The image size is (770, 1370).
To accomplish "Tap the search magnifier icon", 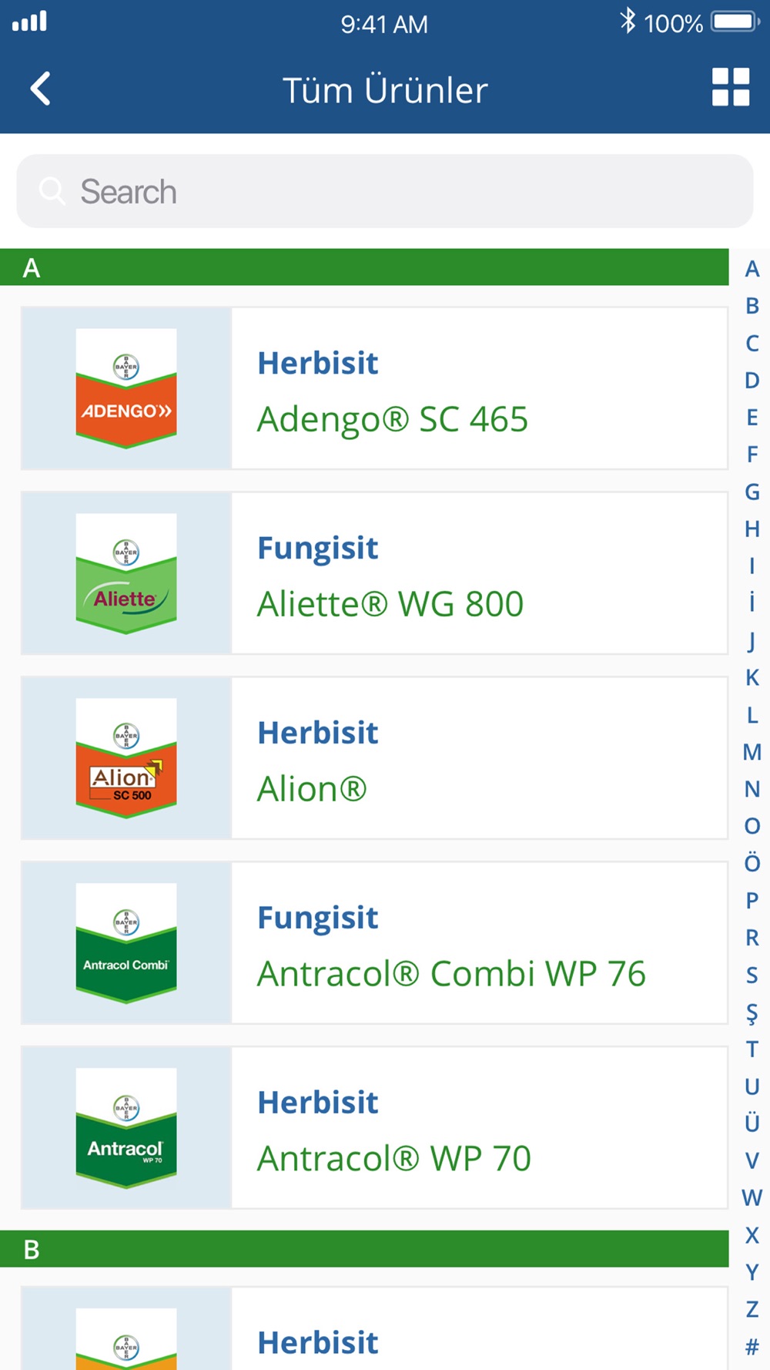I will click(x=52, y=190).
